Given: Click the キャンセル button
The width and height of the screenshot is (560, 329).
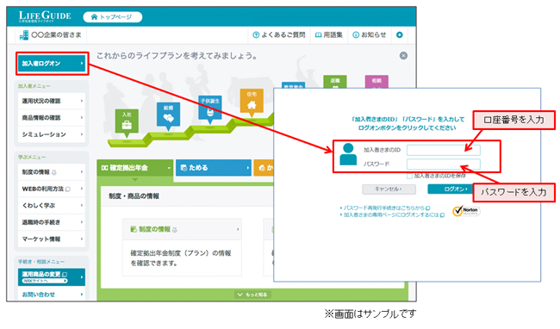Looking at the screenshot, I should tap(389, 189).
